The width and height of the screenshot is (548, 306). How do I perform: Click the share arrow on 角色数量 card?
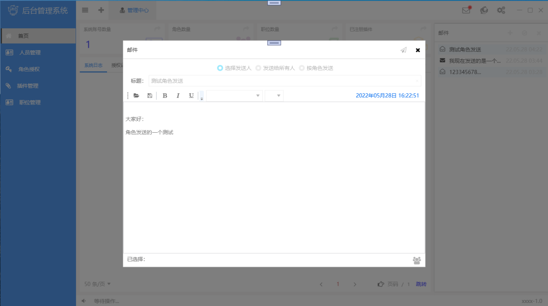coord(246,28)
